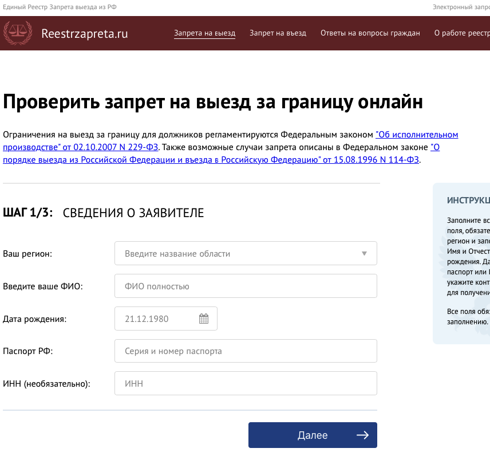
Task: Open the region selection dropdown arrow
Action: pyautogui.click(x=364, y=253)
